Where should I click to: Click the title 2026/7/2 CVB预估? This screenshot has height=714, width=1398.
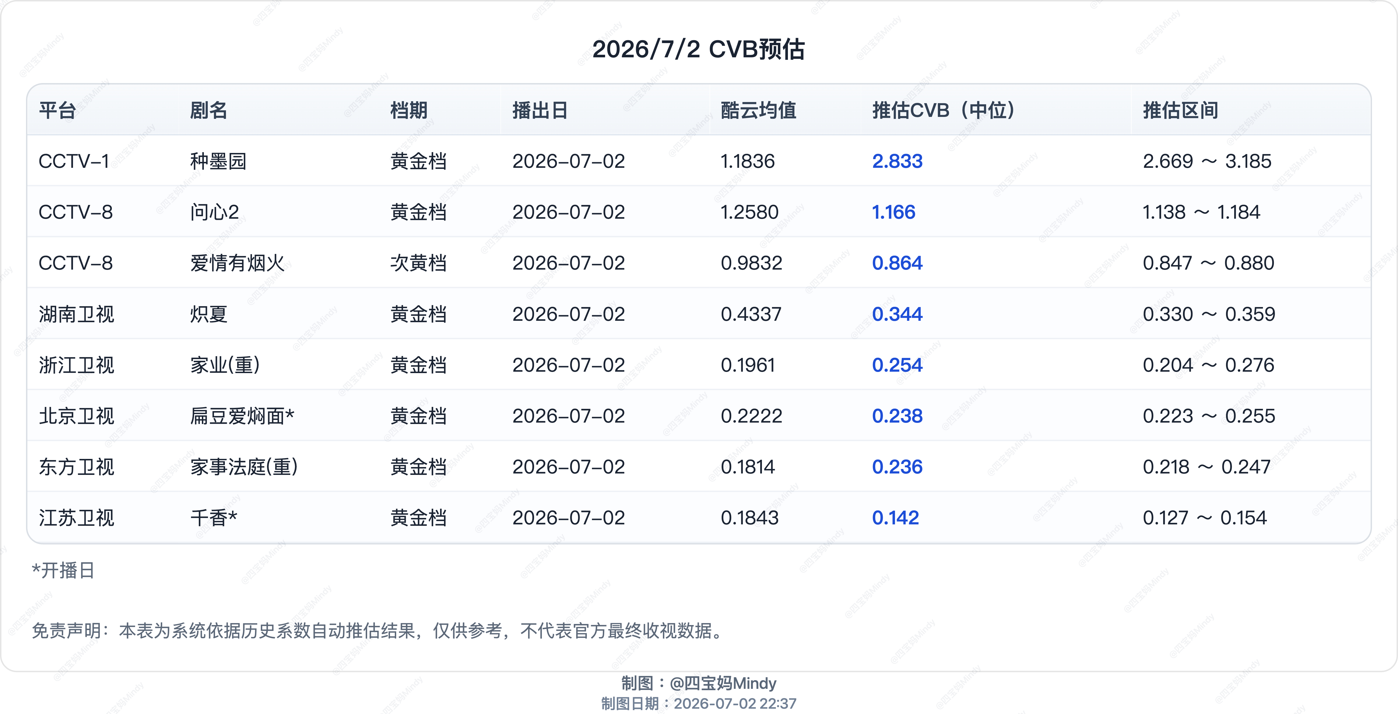(x=698, y=50)
